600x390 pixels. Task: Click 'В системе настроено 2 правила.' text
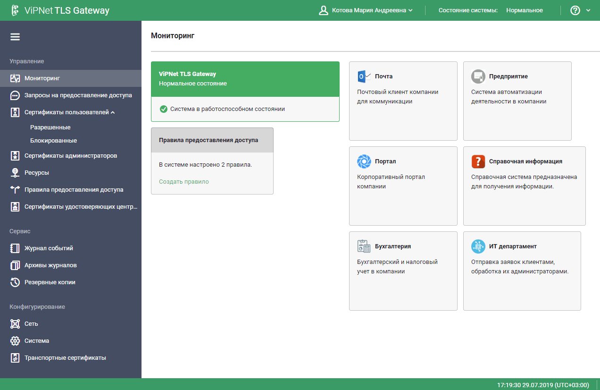pos(206,165)
